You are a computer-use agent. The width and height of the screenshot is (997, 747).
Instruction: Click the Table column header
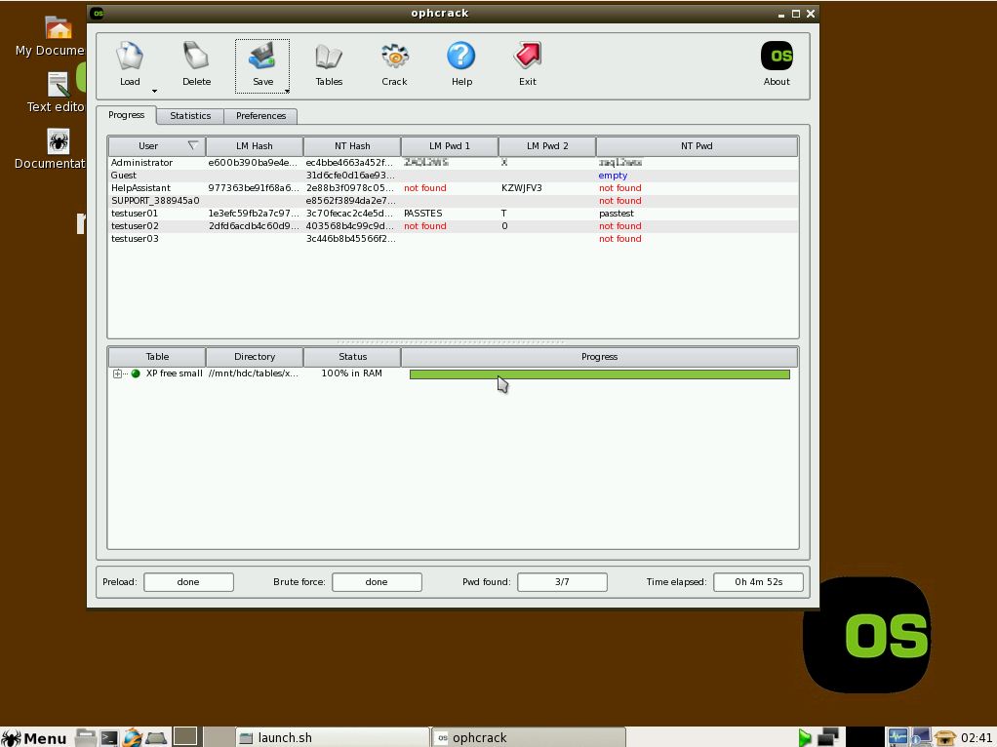[x=157, y=357]
